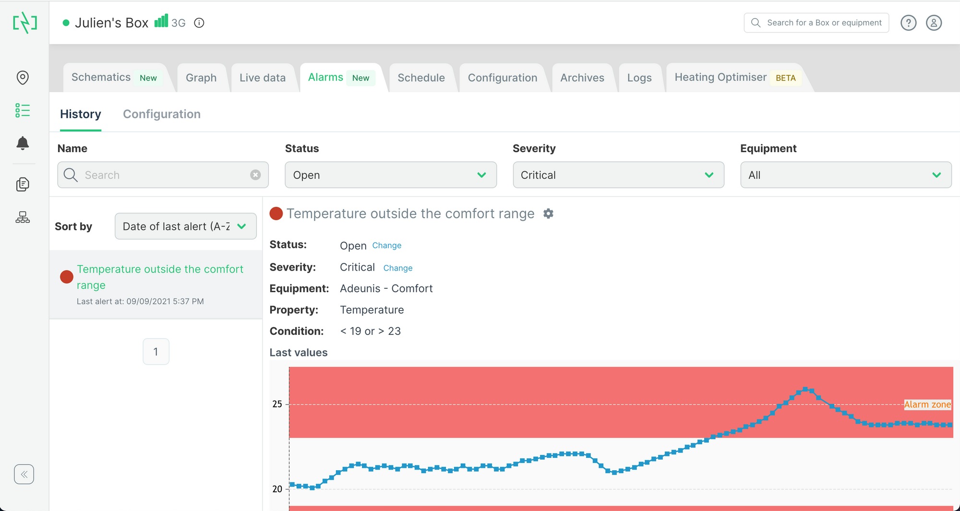This screenshot has width=960, height=511.
Task: Click the alarm settings gear icon
Action: (x=548, y=214)
